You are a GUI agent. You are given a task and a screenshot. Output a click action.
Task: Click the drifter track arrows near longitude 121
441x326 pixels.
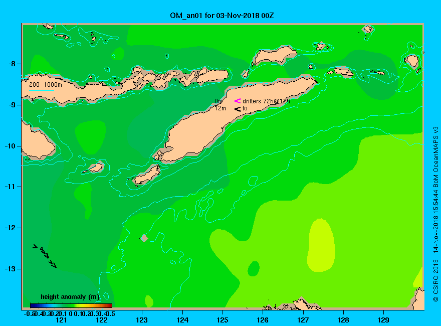point(45,256)
